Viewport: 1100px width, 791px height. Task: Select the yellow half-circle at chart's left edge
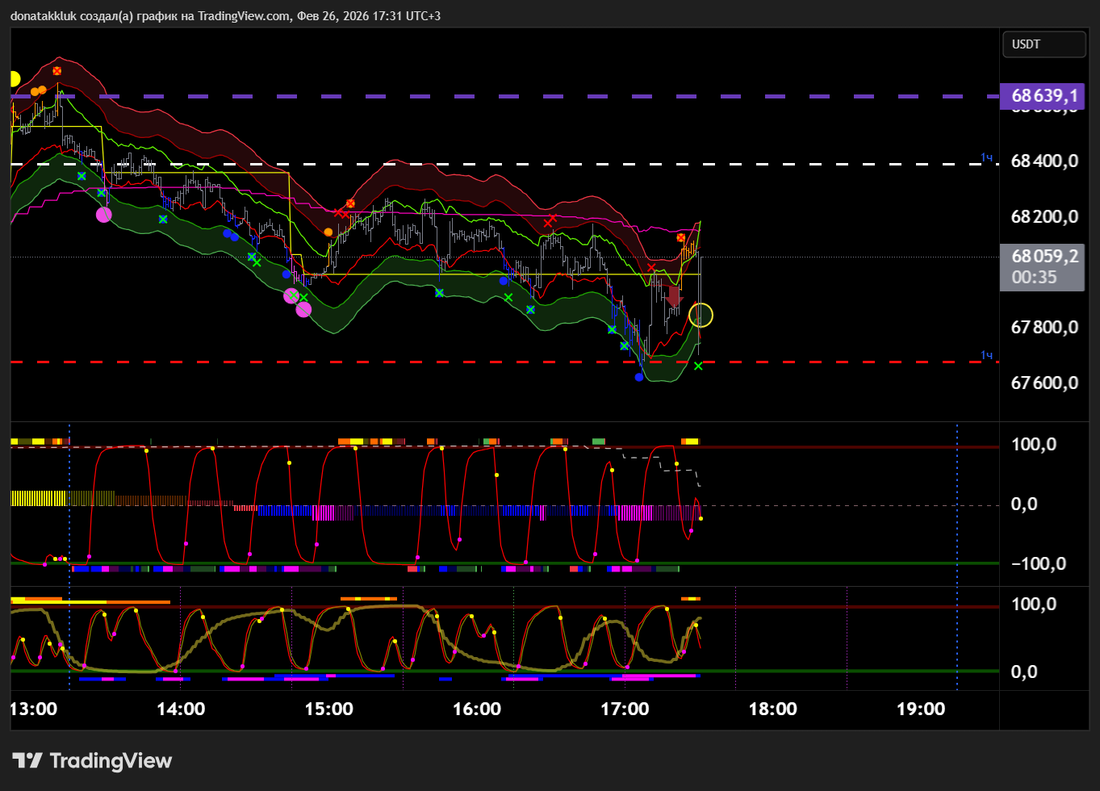coord(14,79)
